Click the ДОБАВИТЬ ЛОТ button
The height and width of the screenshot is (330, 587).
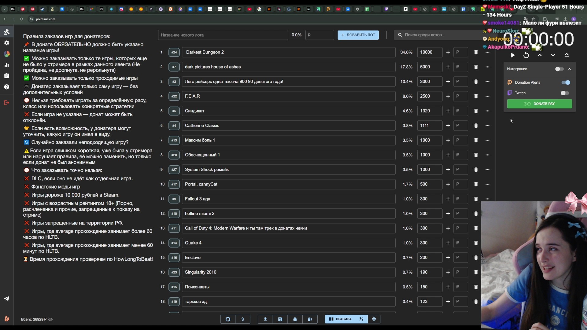pos(358,35)
